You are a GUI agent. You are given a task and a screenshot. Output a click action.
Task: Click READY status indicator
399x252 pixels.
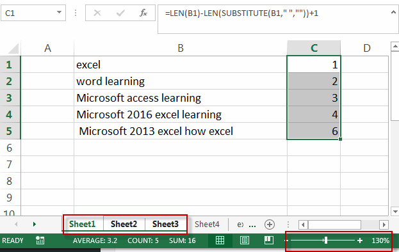pyautogui.click(x=13, y=240)
